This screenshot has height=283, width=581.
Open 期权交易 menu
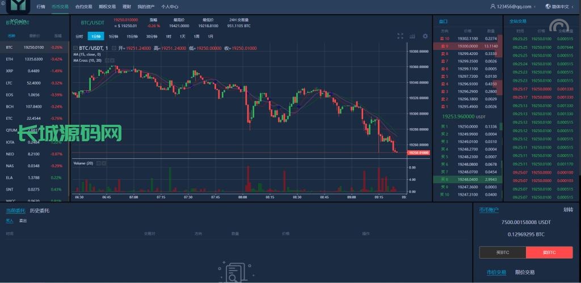(107, 7)
